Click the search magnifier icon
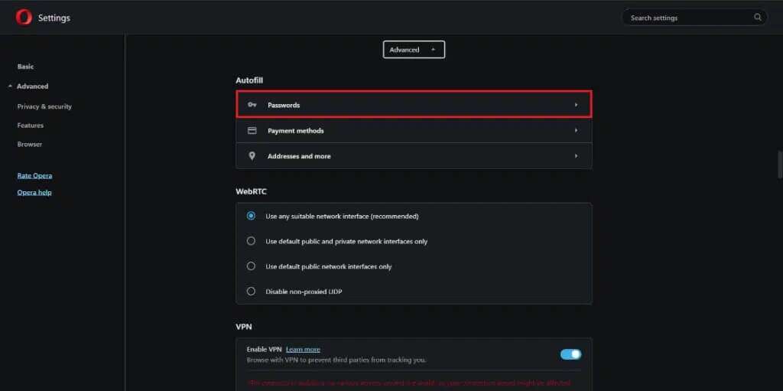The height and width of the screenshot is (391, 783). tap(758, 18)
